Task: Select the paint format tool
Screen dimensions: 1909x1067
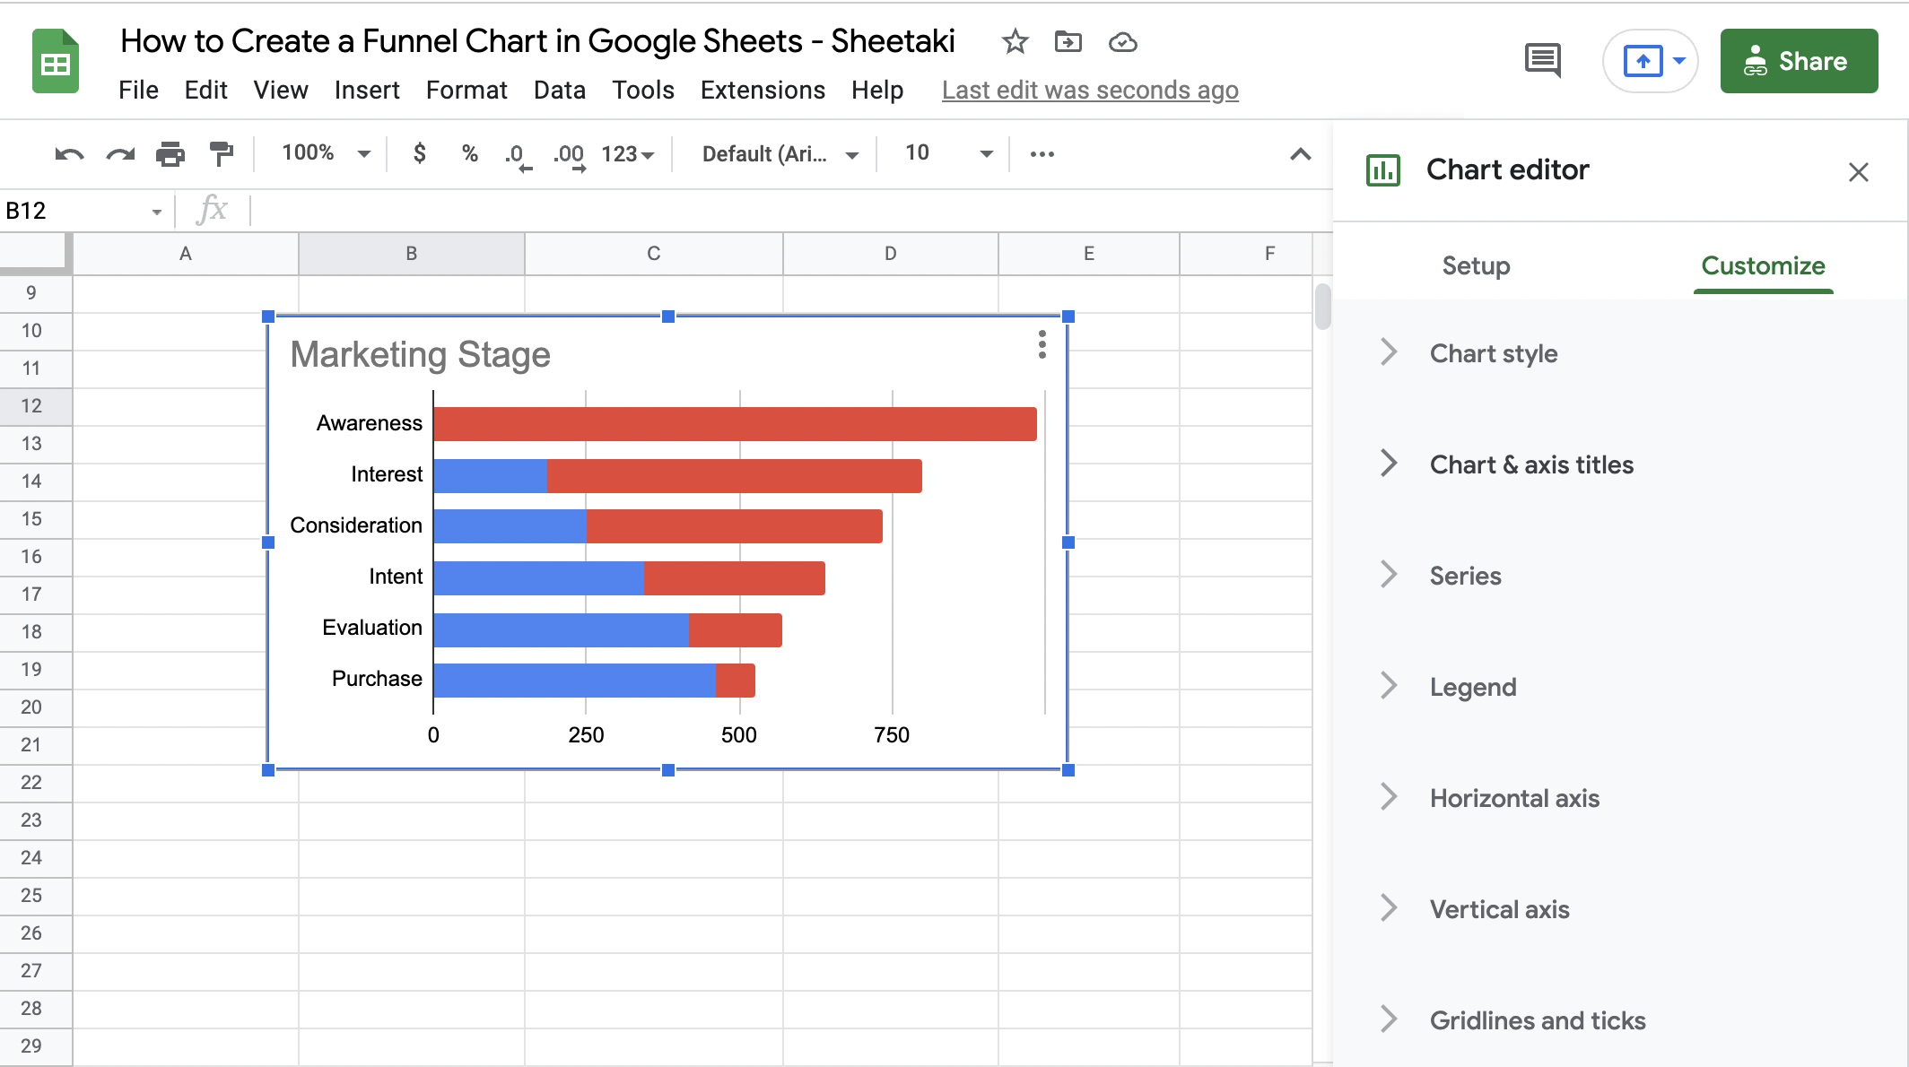Action: (x=221, y=154)
